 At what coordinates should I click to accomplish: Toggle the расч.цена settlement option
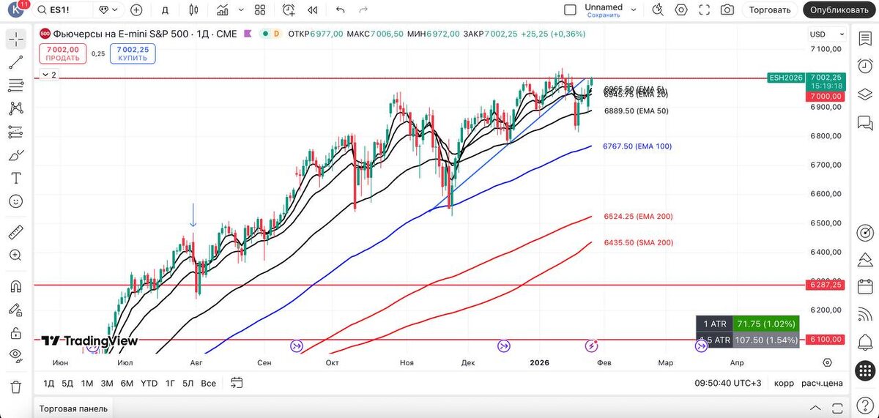point(821,383)
